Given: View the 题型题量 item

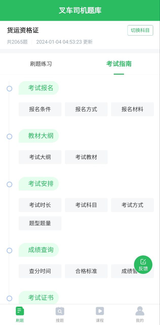Looking at the screenshot, I should coord(40,223).
